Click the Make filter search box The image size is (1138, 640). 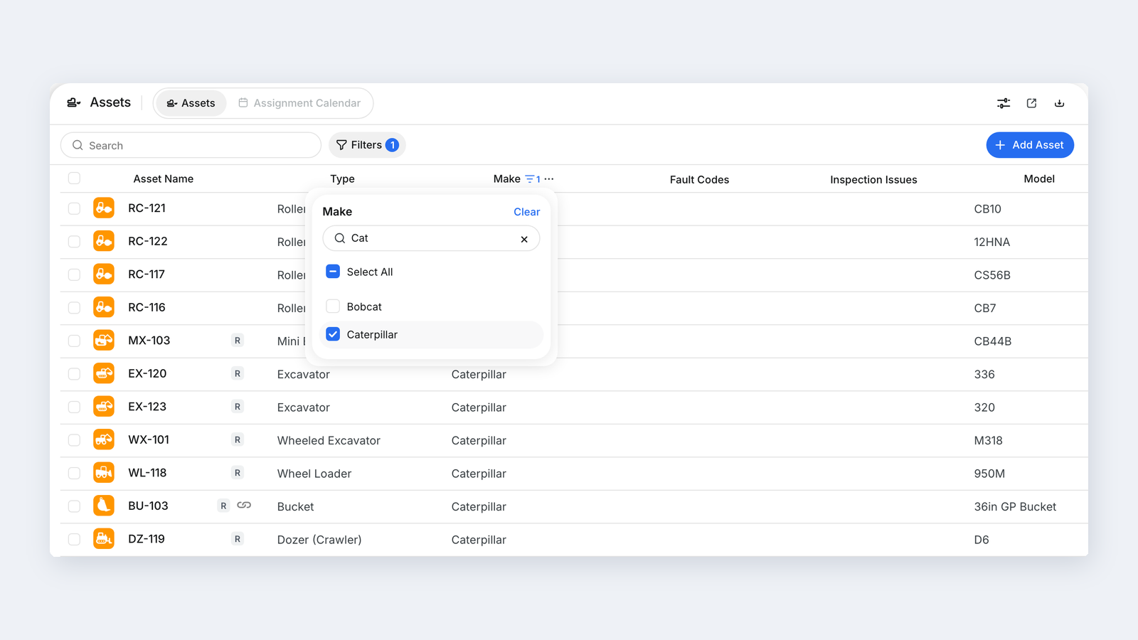(x=431, y=238)
